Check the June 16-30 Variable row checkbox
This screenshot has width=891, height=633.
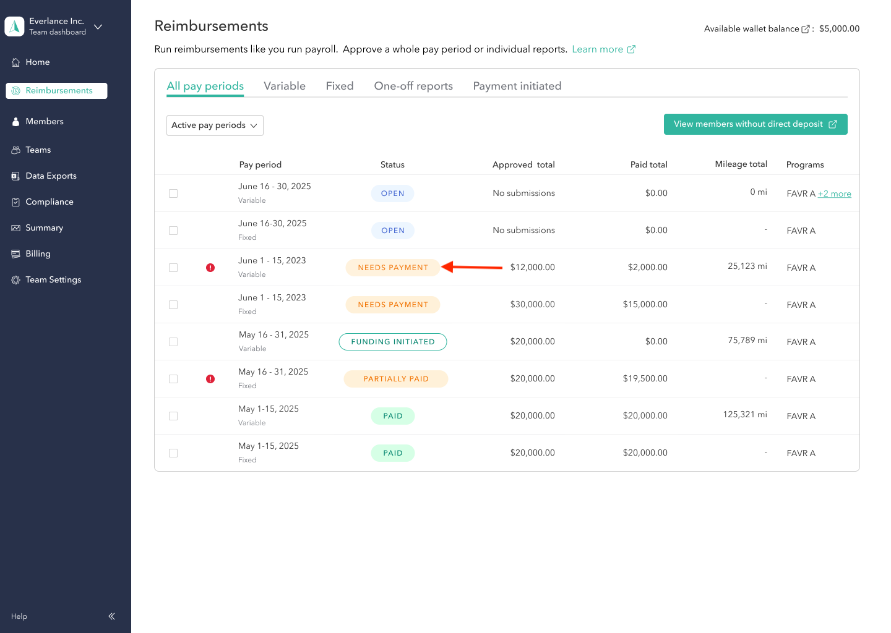point(173,193)
